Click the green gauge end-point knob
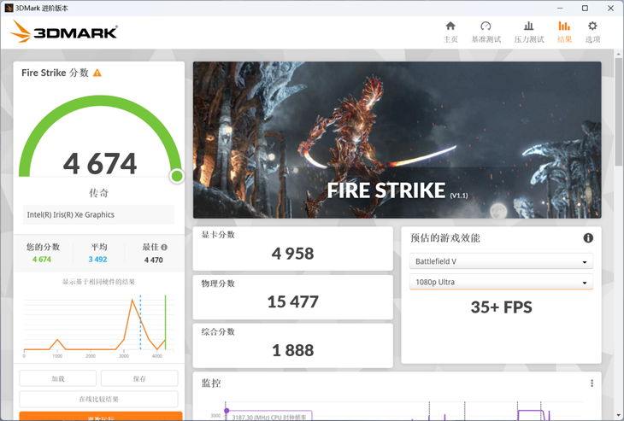624x421 pixels. [177, 176]
